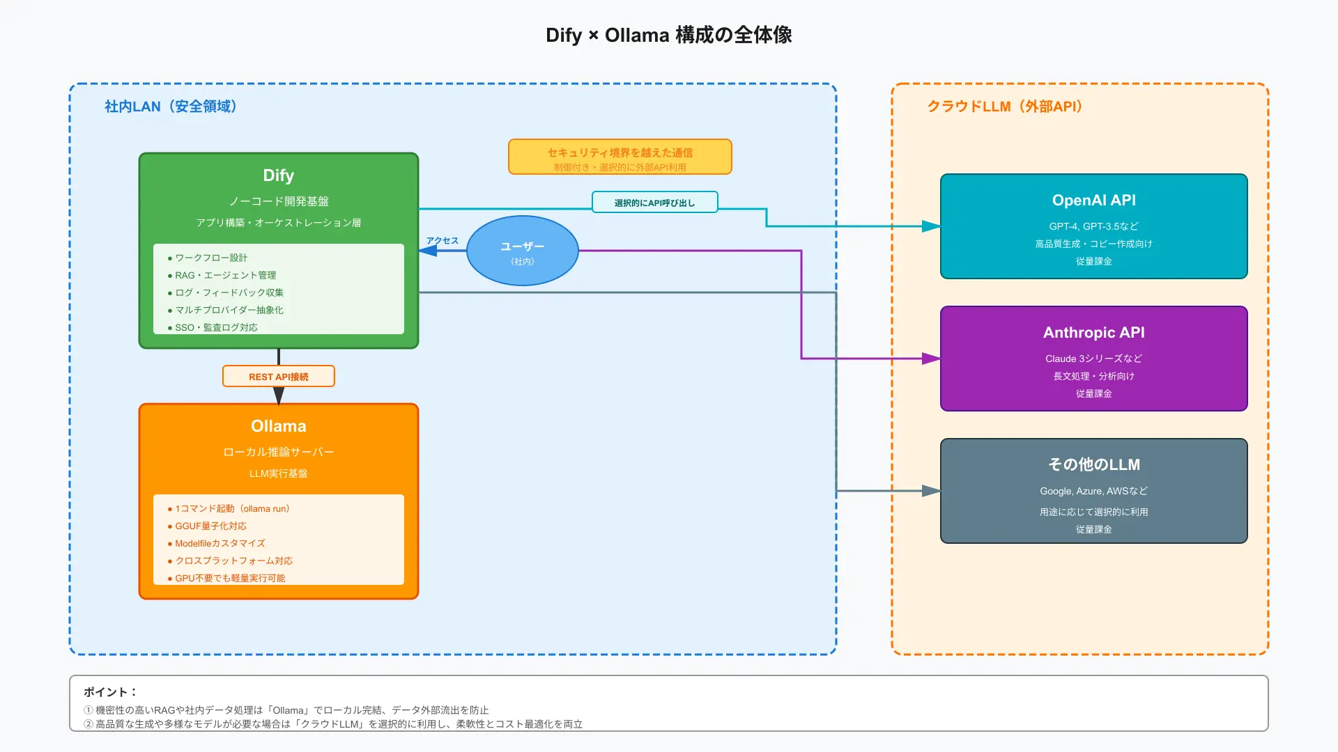This screenshot has height=752, width=1338.
Task: Click '高品質生成・コピー作成向け' text
Action: (x=1093, y=244)
